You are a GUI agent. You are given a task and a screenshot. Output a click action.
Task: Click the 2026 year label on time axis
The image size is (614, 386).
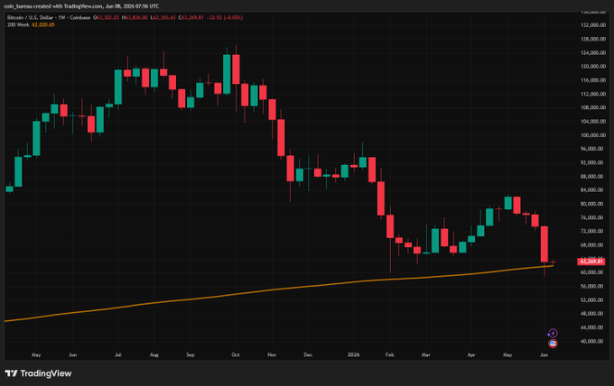point(354,355)
